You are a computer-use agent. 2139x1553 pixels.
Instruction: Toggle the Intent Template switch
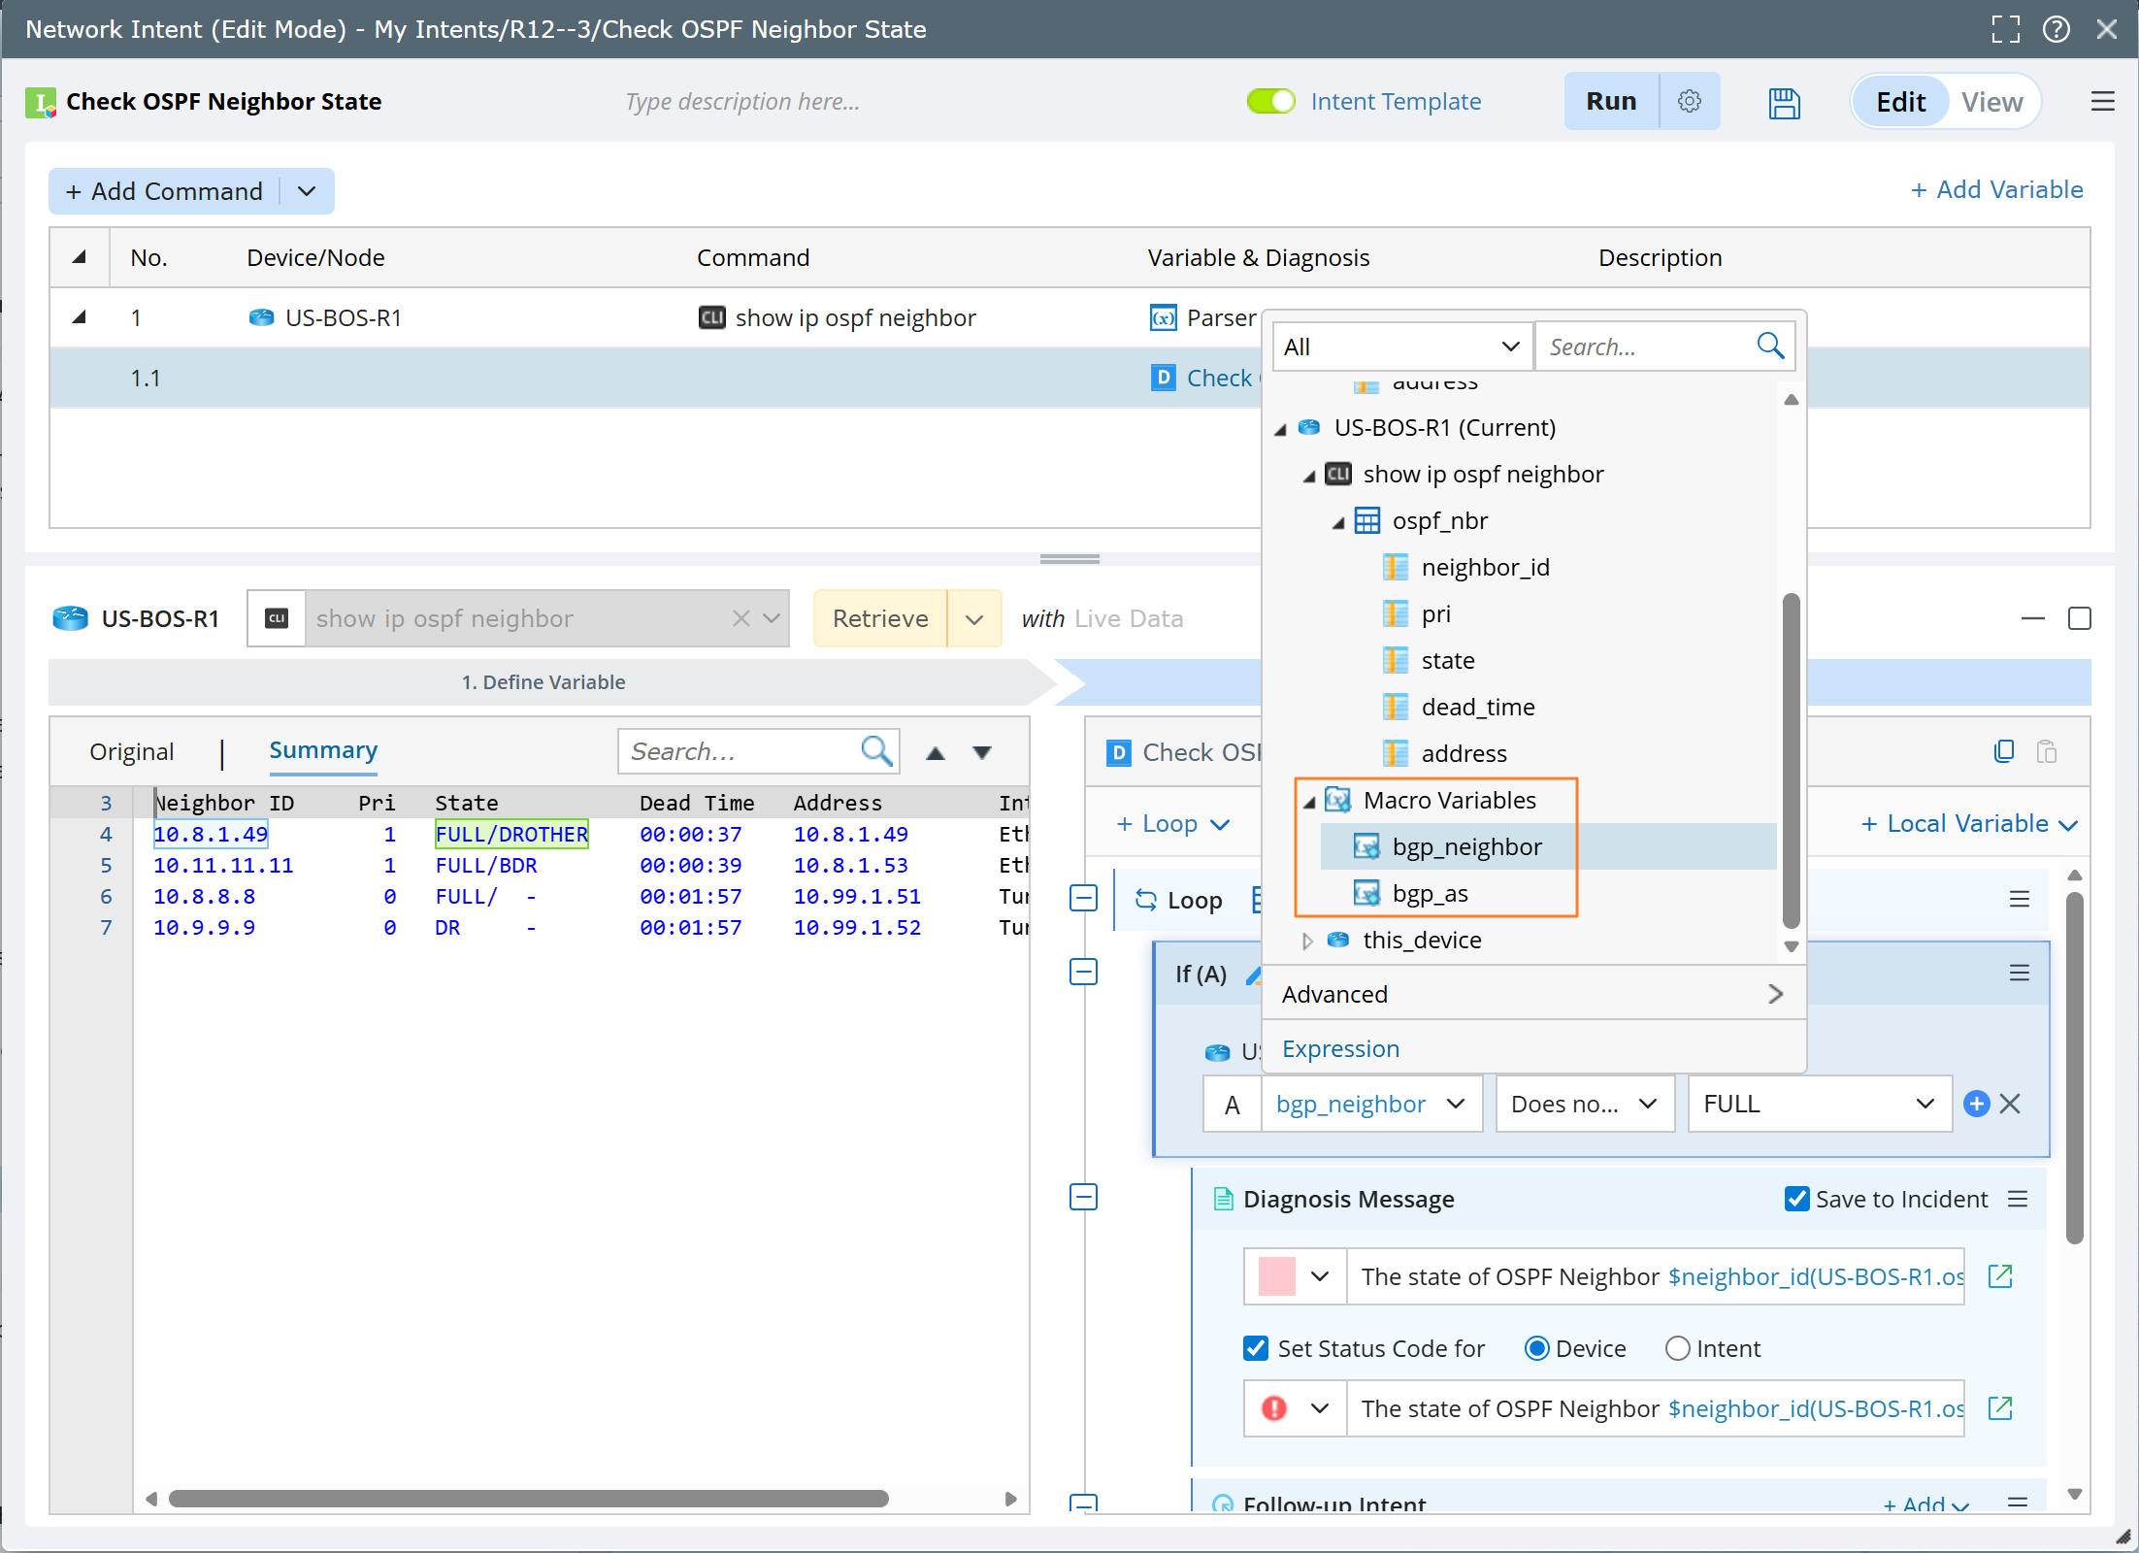point(1270,101)
